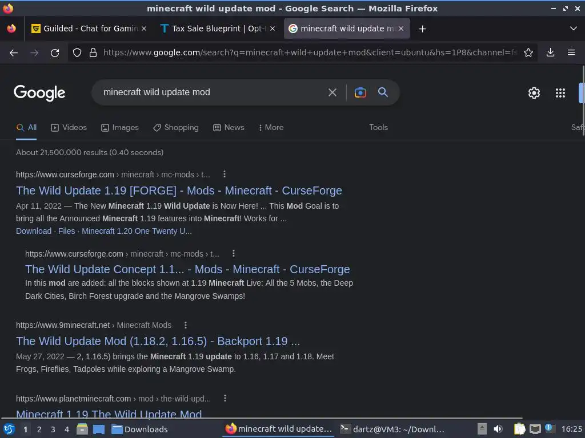Open The Wild Update Mod Backport link
Viewport: 585px width, 438px height.
tap(158, 341)
